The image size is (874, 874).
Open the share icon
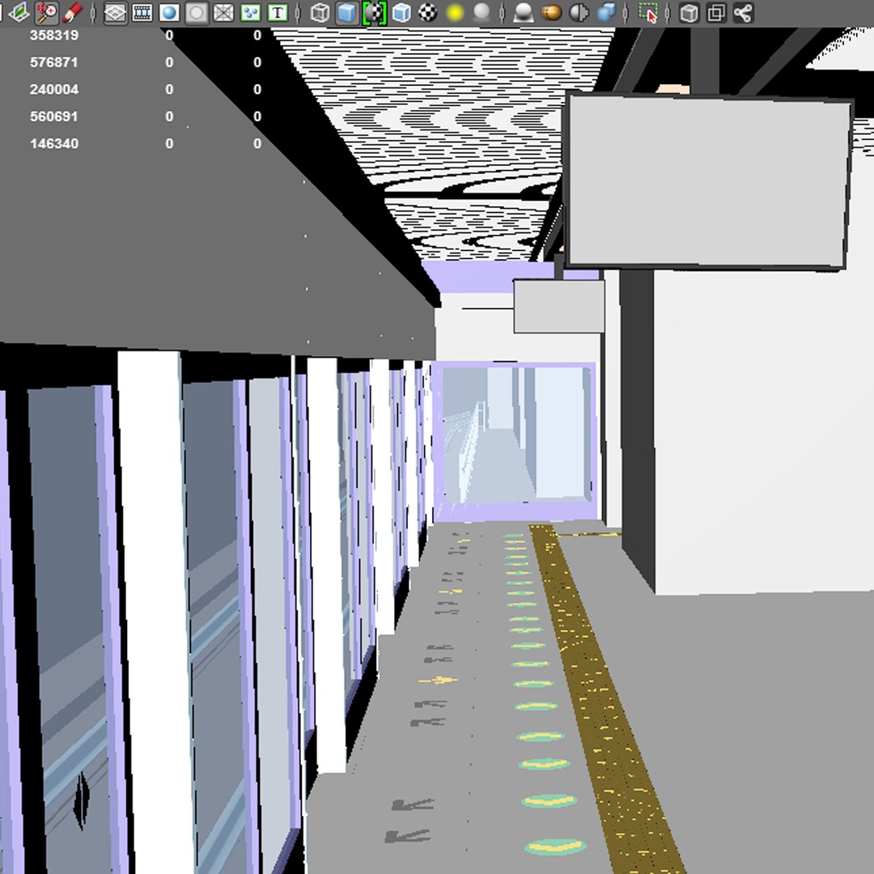(743, 12)
